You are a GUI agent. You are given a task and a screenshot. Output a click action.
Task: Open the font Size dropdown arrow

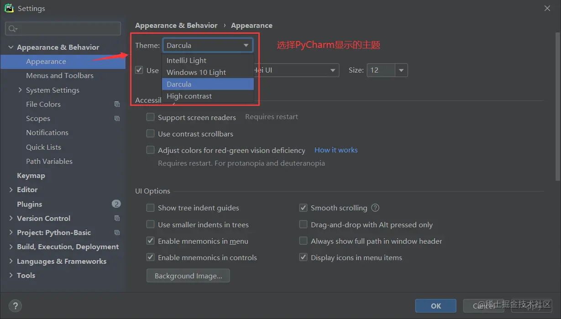point(401,70)
